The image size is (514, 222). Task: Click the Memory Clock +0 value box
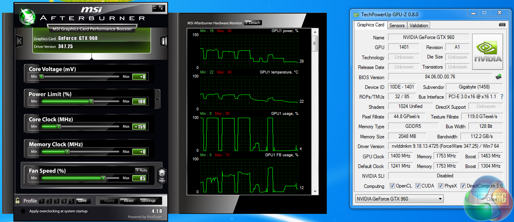(139, 152)
